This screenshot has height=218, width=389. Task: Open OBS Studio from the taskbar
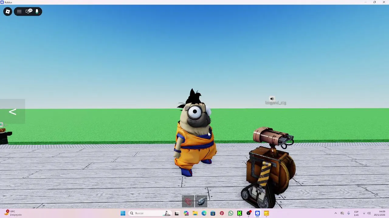[x=249, y=213]
